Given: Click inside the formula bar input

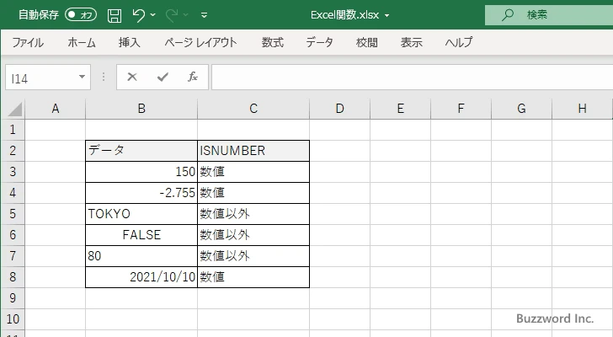Looking at the screenshot, I should click(412, 78).
